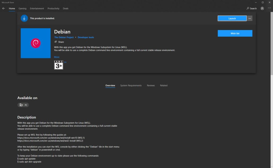Image resolution: width=273 pixels, height=168 pixels.
Task: Click the back arrow icon
Action: tap(3, 8)
